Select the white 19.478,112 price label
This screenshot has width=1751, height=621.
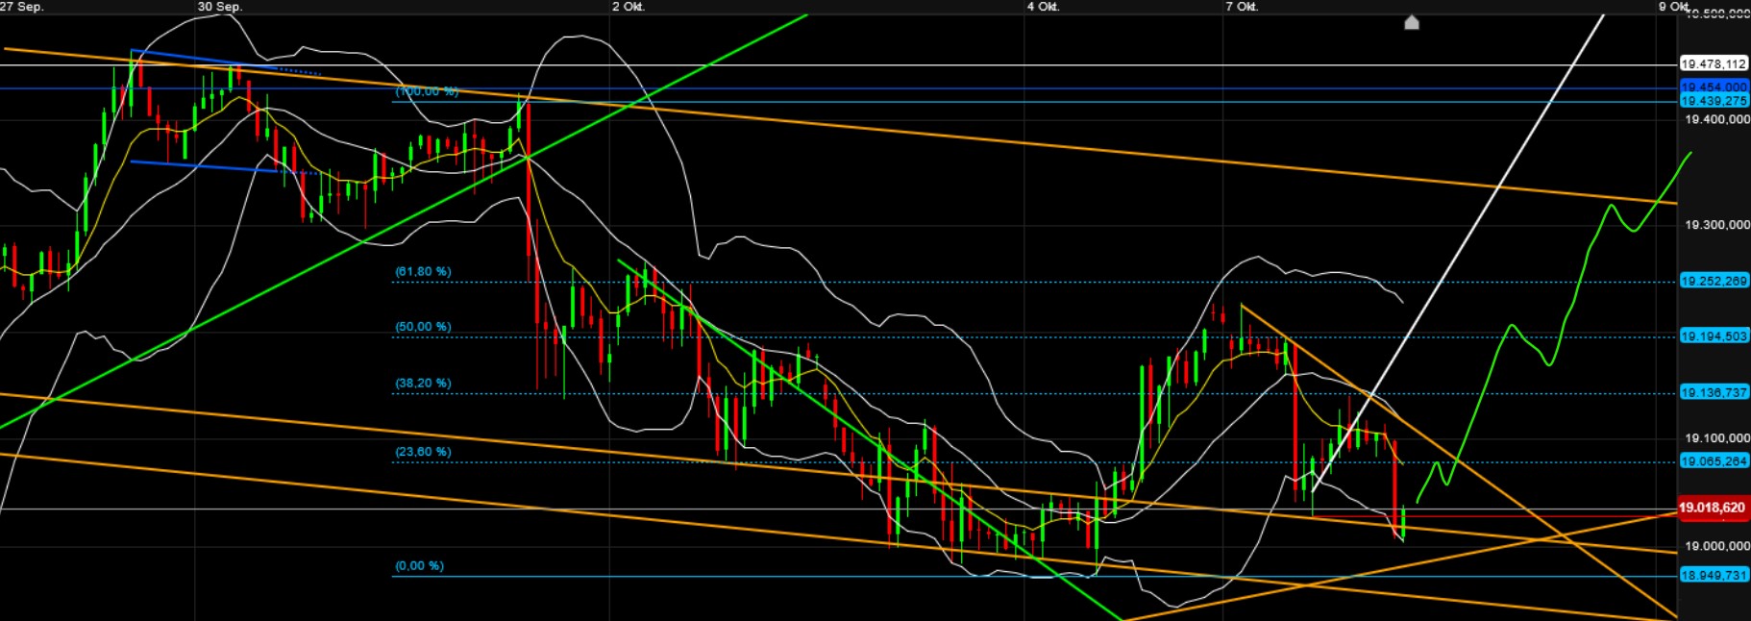(x=1714, y=63)
